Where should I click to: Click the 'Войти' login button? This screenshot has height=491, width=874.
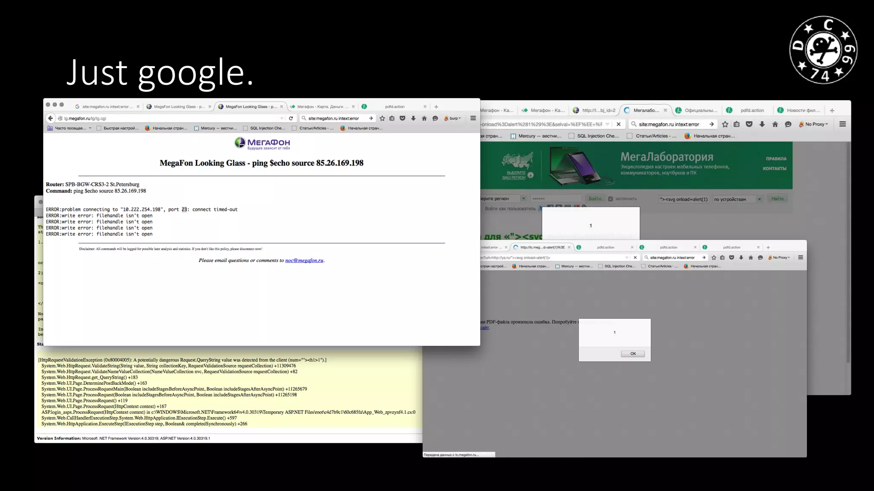click(595, 199)
